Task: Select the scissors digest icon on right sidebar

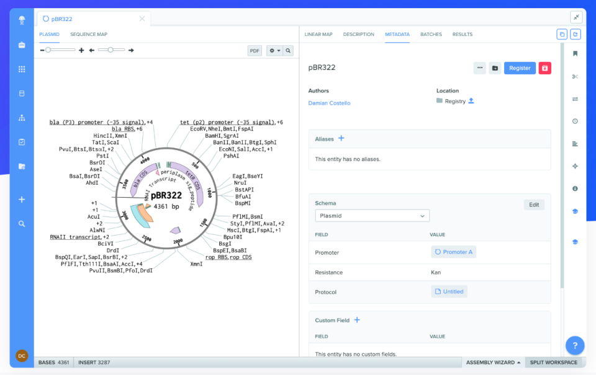Action: [575, 76]
